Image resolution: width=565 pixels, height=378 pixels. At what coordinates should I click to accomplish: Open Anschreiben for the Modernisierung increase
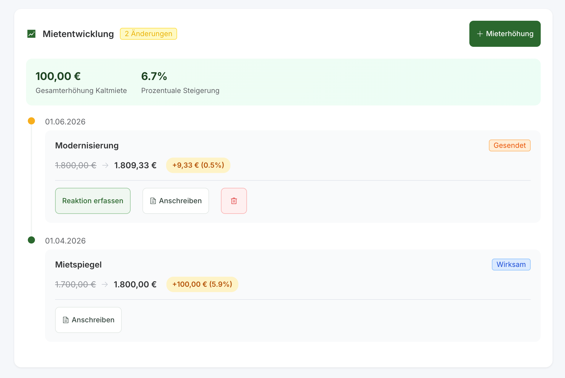(176, 201)
